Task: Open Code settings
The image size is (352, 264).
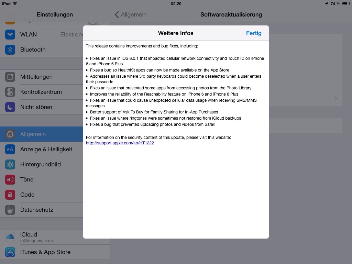Action: pyautogui.click(x=42, y=195)
